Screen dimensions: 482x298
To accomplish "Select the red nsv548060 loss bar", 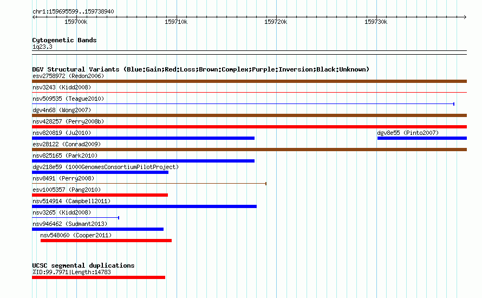I will 106,241.
